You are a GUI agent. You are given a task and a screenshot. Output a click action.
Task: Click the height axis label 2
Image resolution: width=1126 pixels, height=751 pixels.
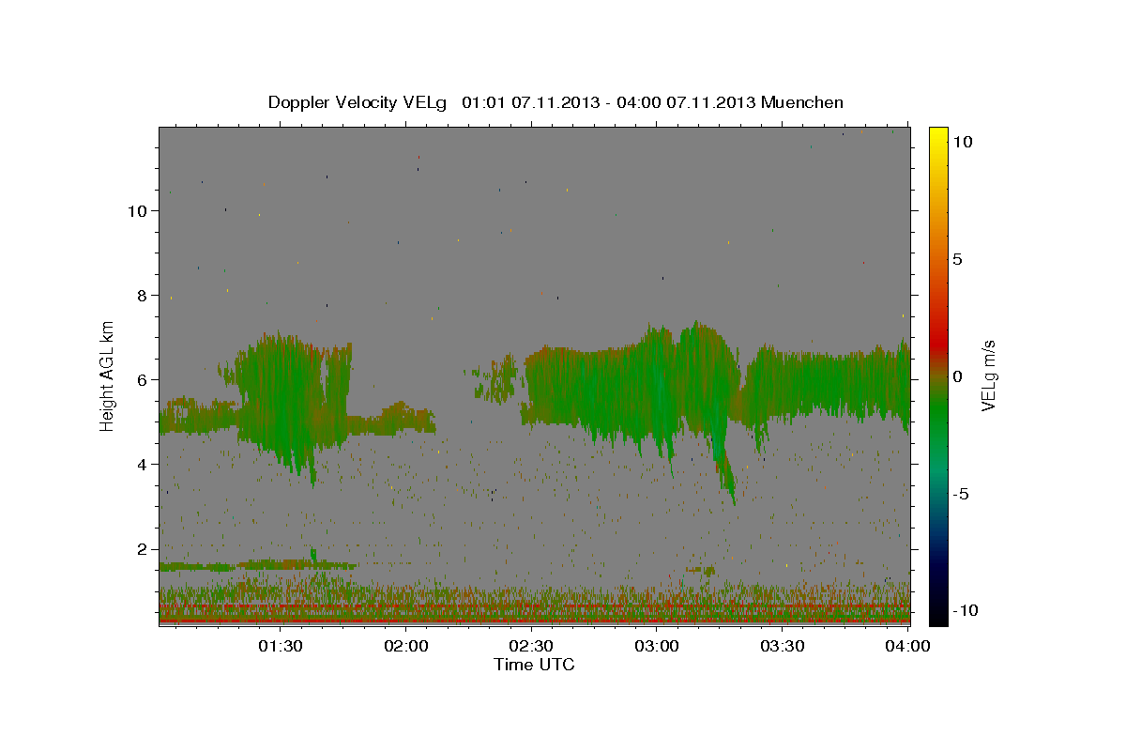[143, 549]
